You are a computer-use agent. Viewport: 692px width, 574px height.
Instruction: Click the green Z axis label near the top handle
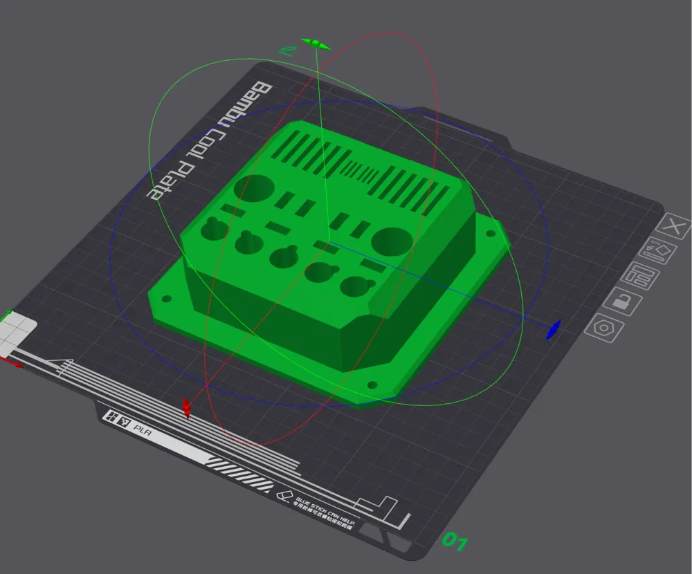tap(287, 50)
